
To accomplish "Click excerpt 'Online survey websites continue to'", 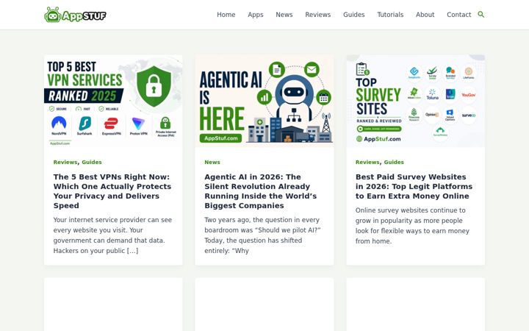I will pos(412,226).
